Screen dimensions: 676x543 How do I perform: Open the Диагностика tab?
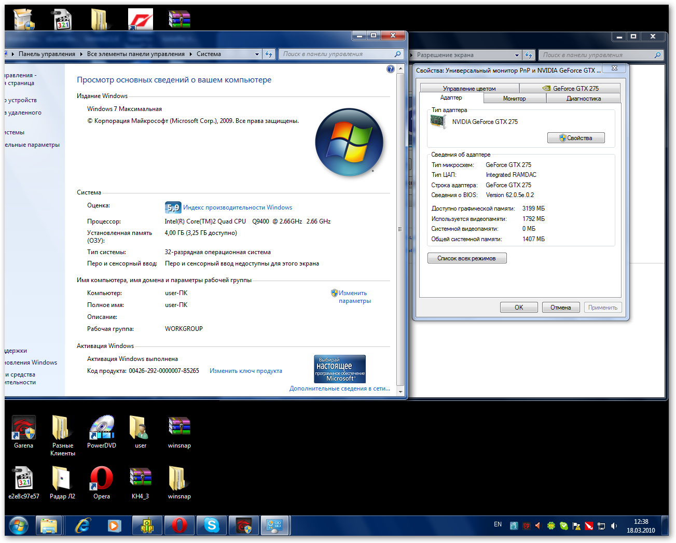point(584,99)
